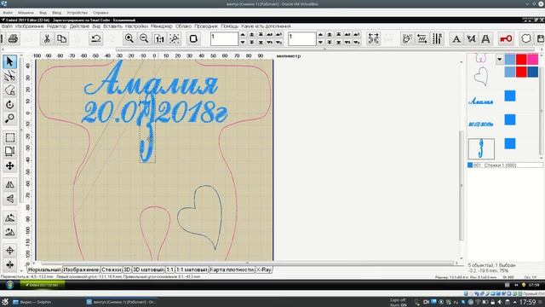This screenshot has height=307, width=545.
Task: Click the blue swatch beside the Амалия object
Action: pos(510,96)
